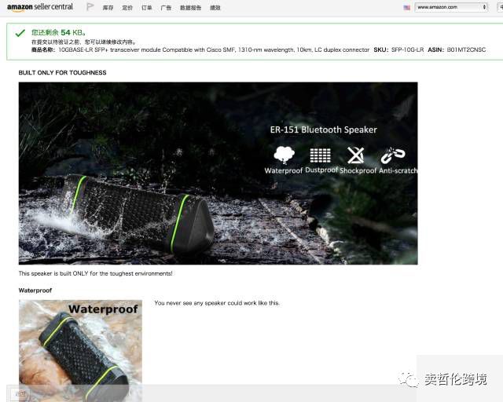Open the partially visible language selector at top right

click(500, 7)
